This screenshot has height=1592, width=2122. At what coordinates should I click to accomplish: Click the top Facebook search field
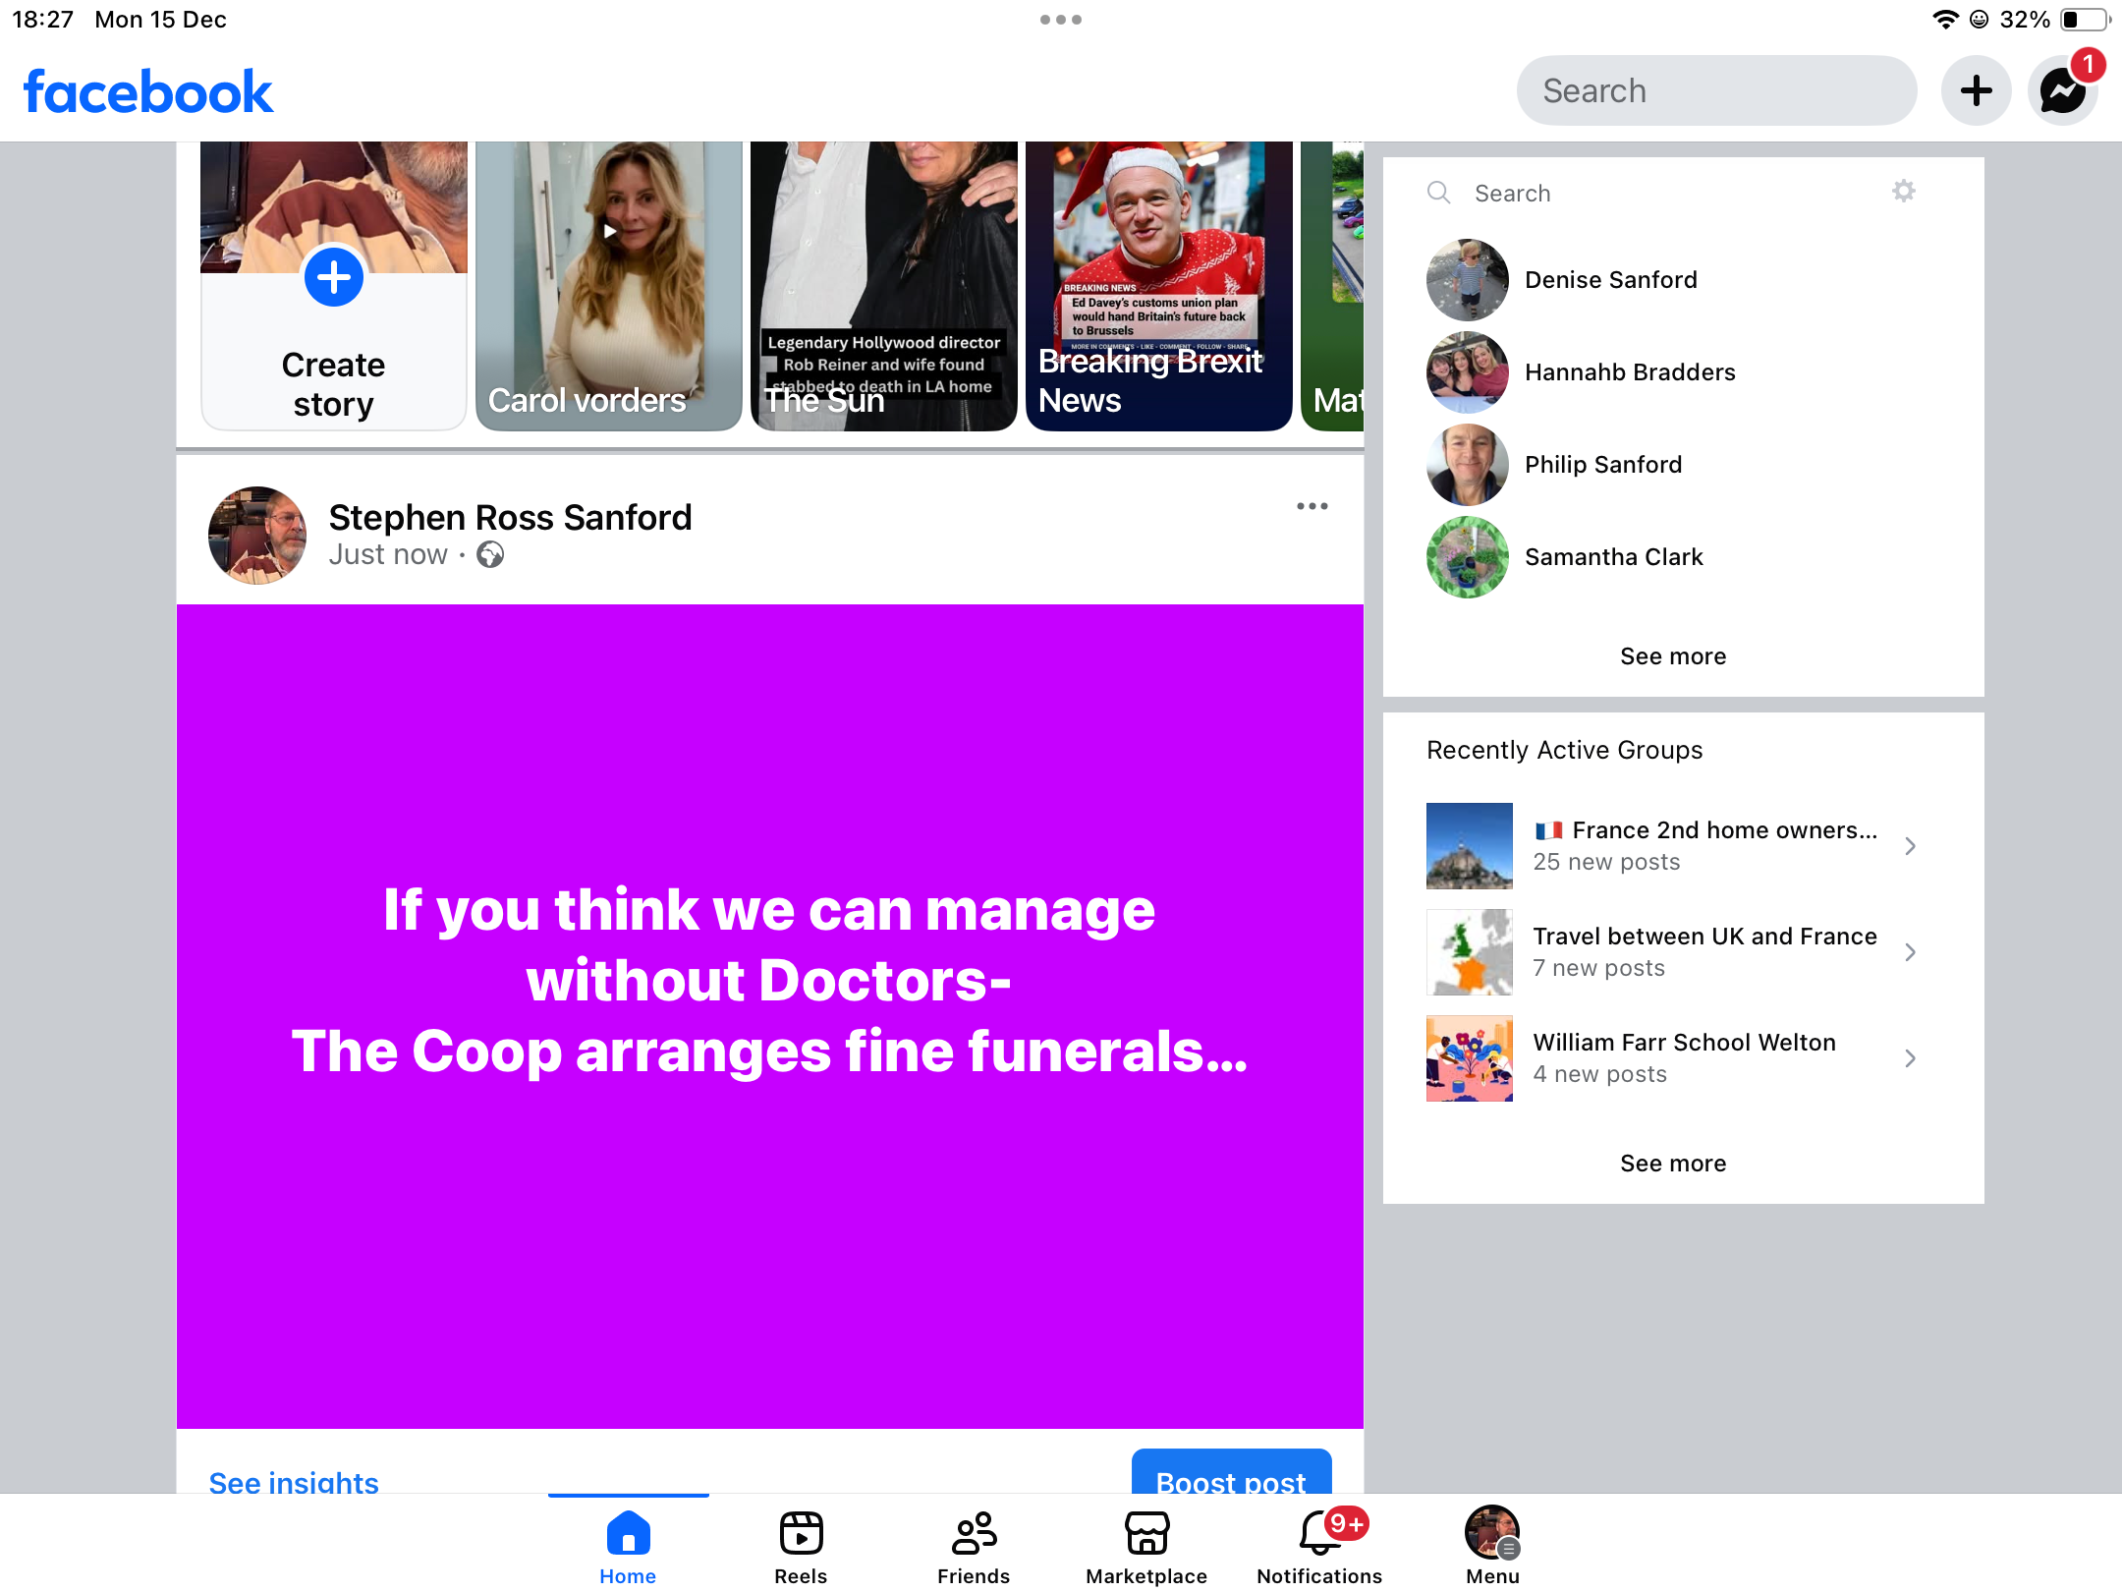point(1715,91)
